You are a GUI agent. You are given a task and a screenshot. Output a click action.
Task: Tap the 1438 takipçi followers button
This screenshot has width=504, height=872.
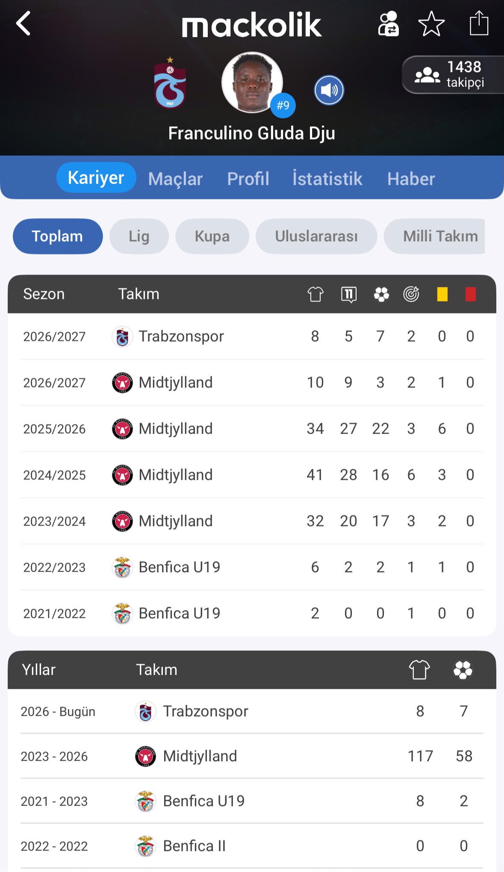coord(453,75)
